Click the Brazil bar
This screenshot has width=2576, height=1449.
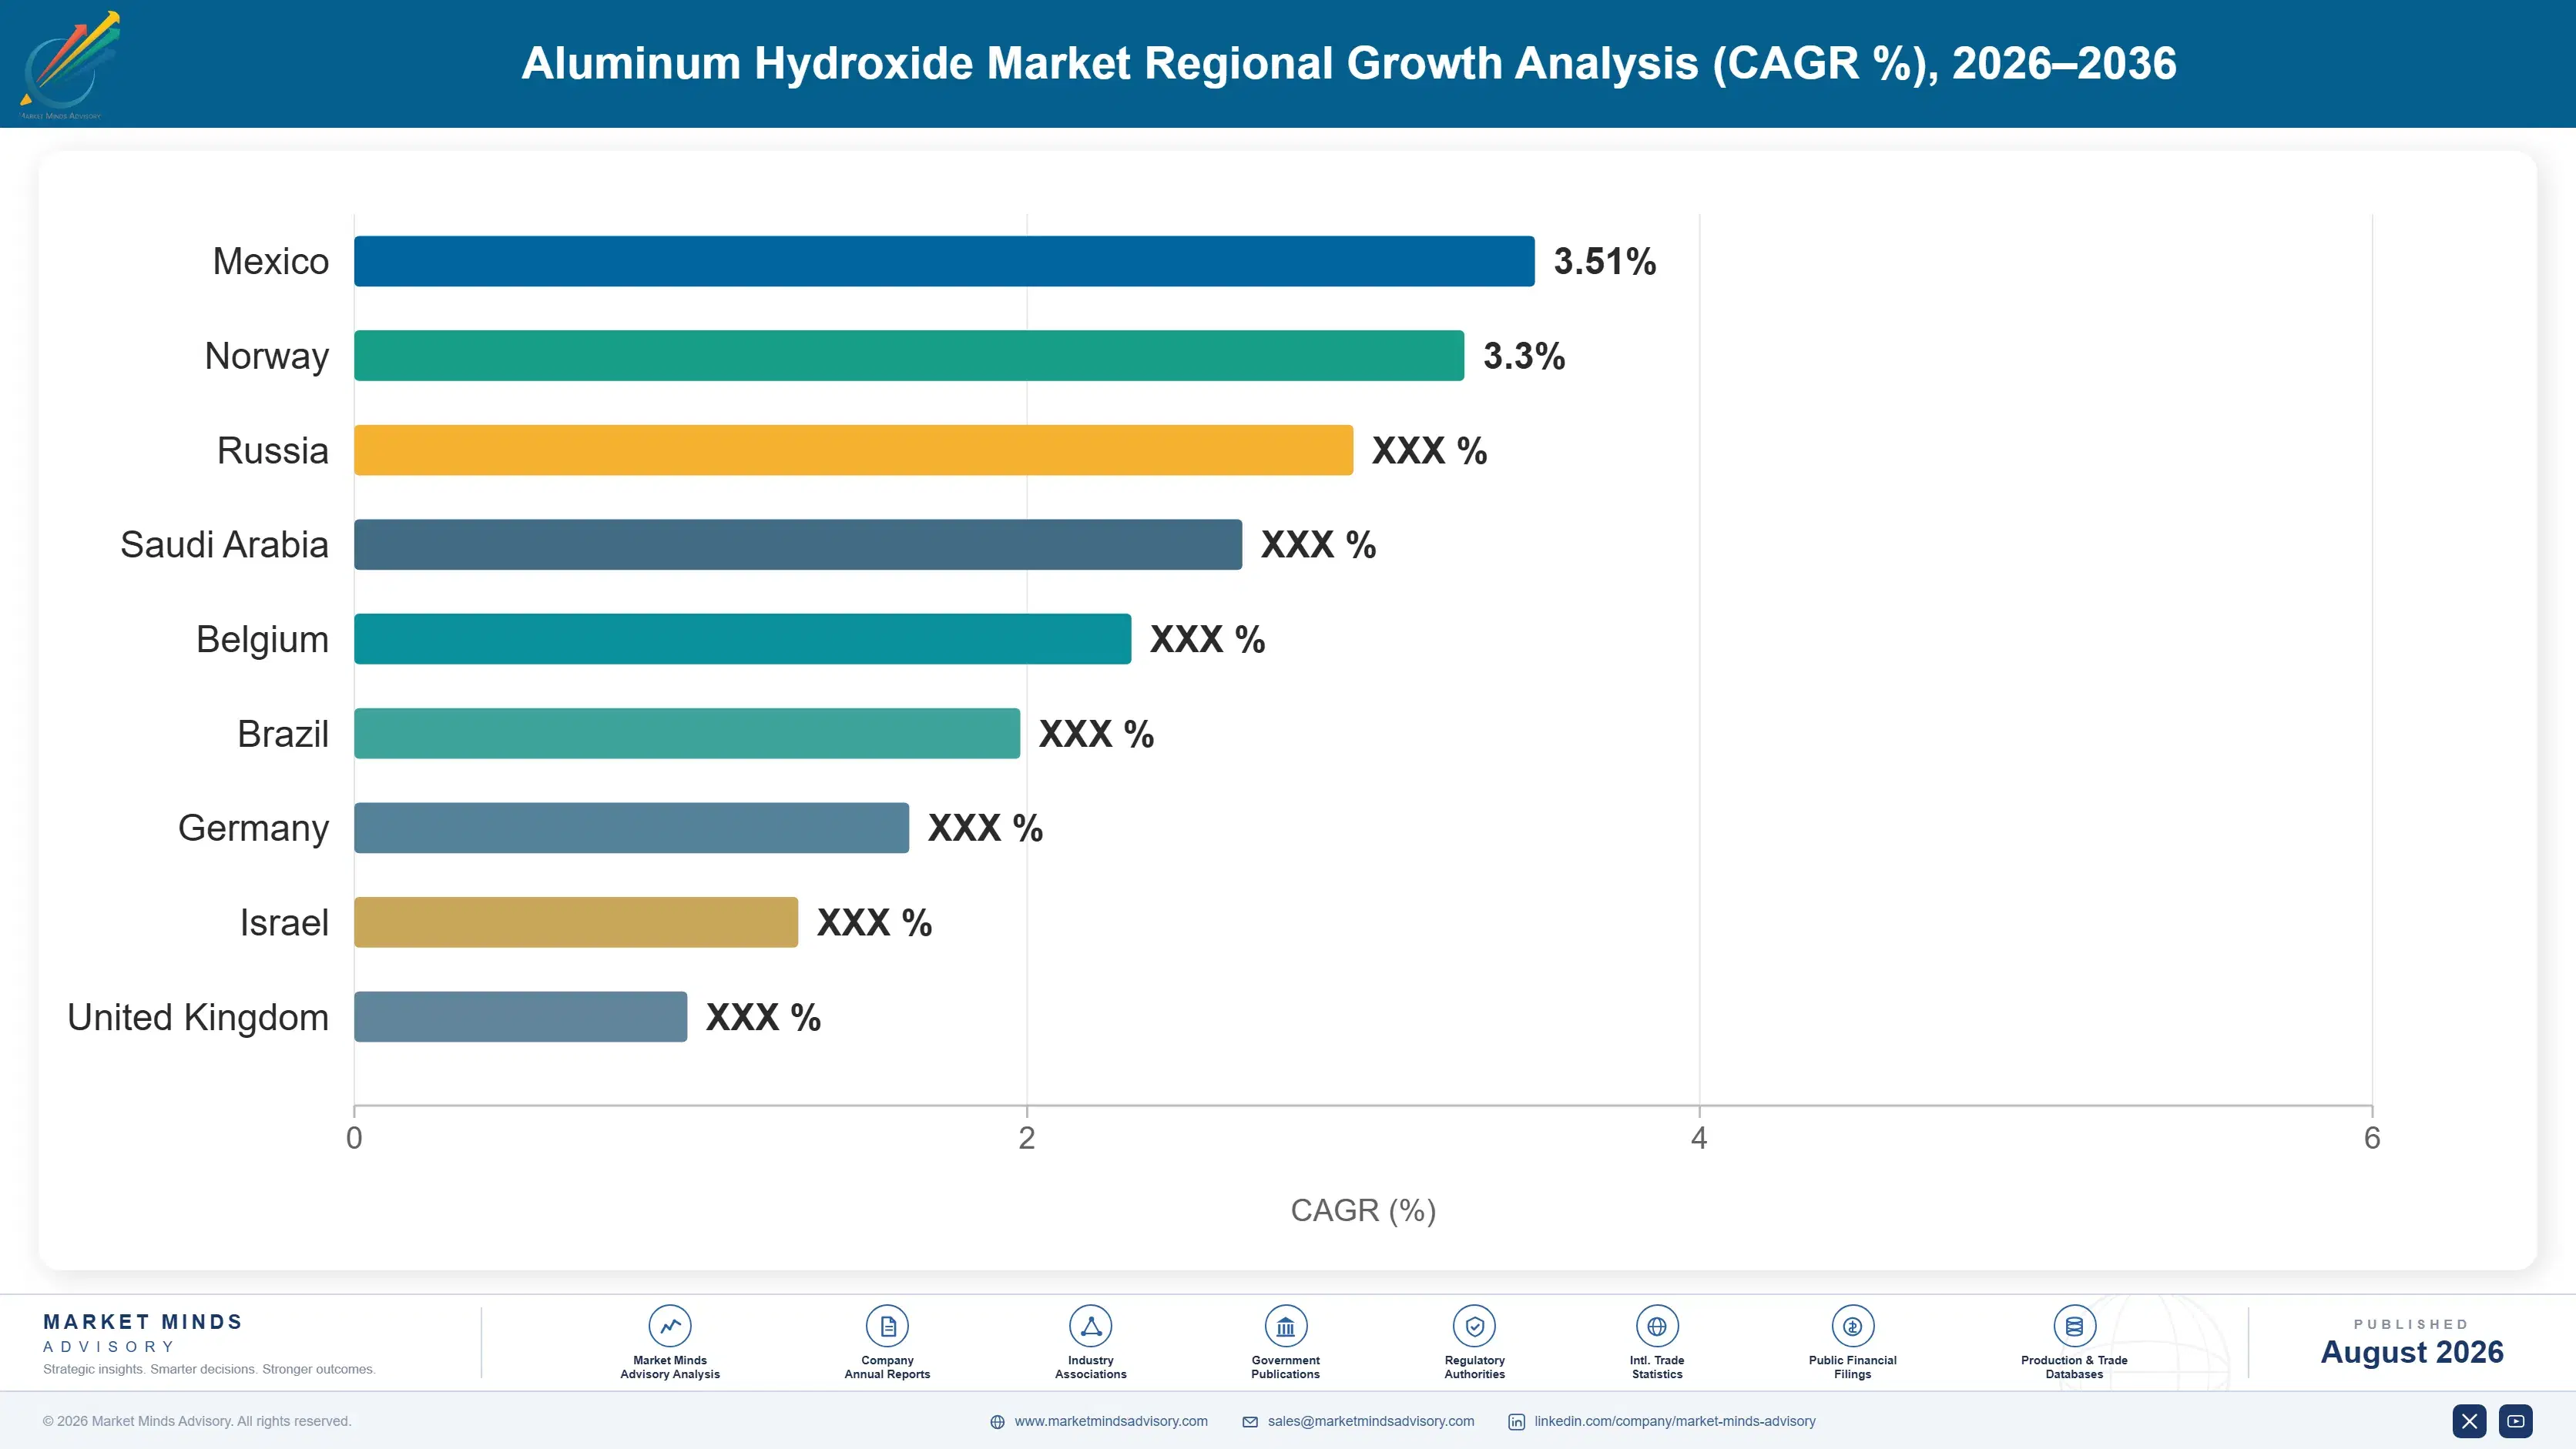click(687, 734)
